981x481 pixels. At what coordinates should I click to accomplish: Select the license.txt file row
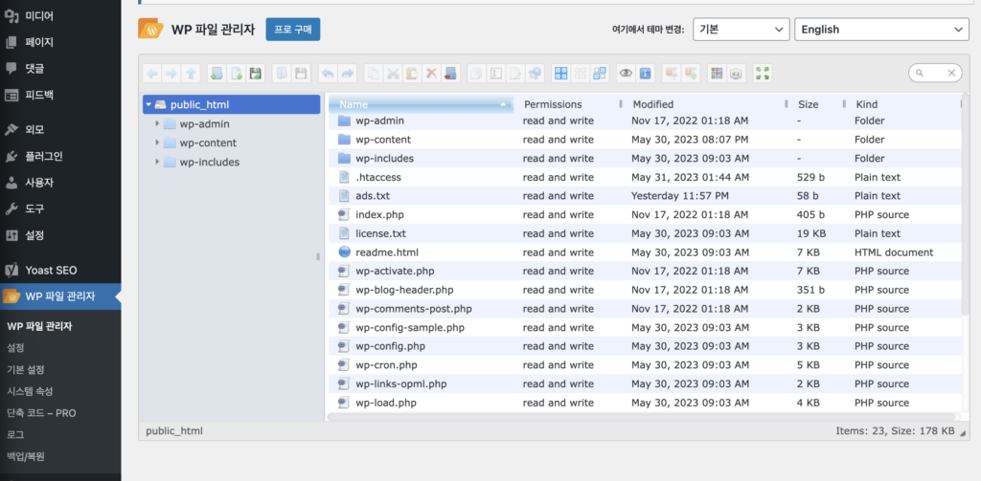646,233
